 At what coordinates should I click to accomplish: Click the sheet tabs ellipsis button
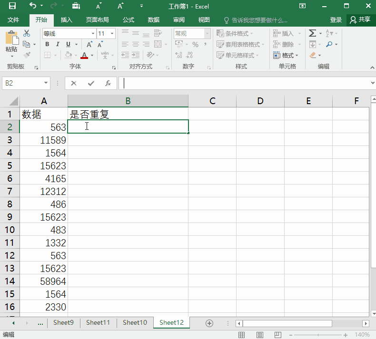40,323
